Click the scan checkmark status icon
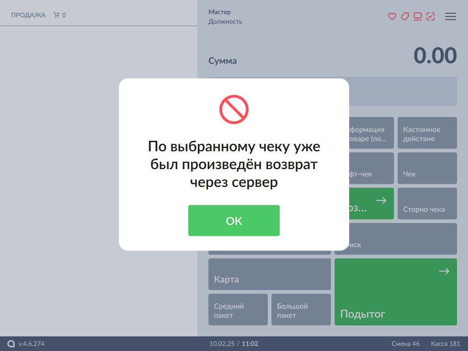Screen dimensions: 468x351 tap(430, 16)
